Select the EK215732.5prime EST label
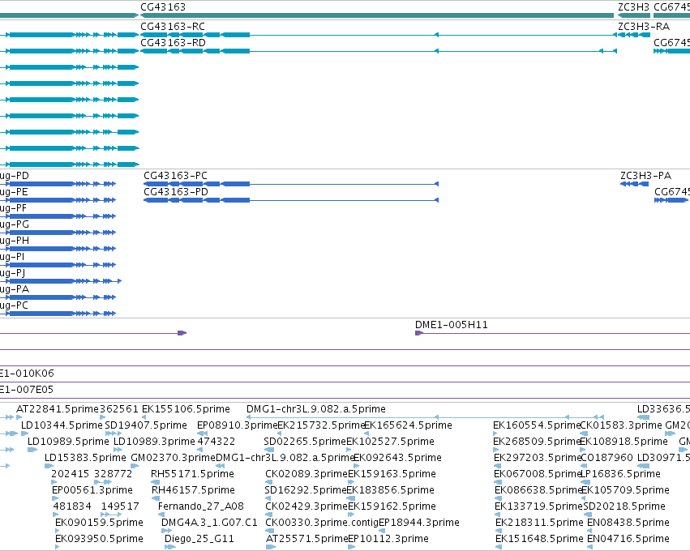 click(321, 425)
